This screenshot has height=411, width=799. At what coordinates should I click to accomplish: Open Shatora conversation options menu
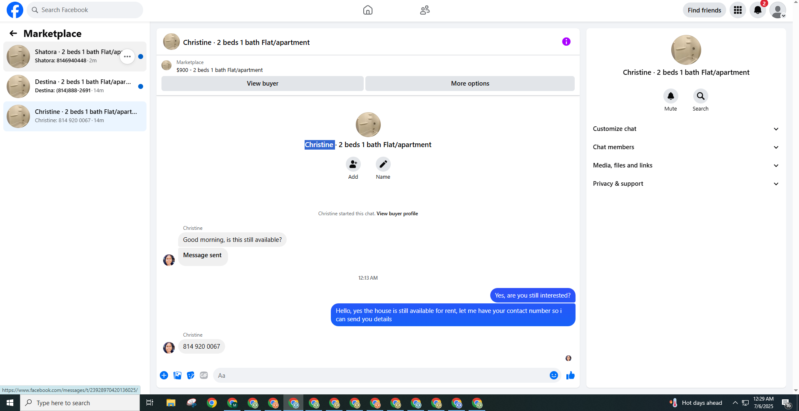pos(127,57)
